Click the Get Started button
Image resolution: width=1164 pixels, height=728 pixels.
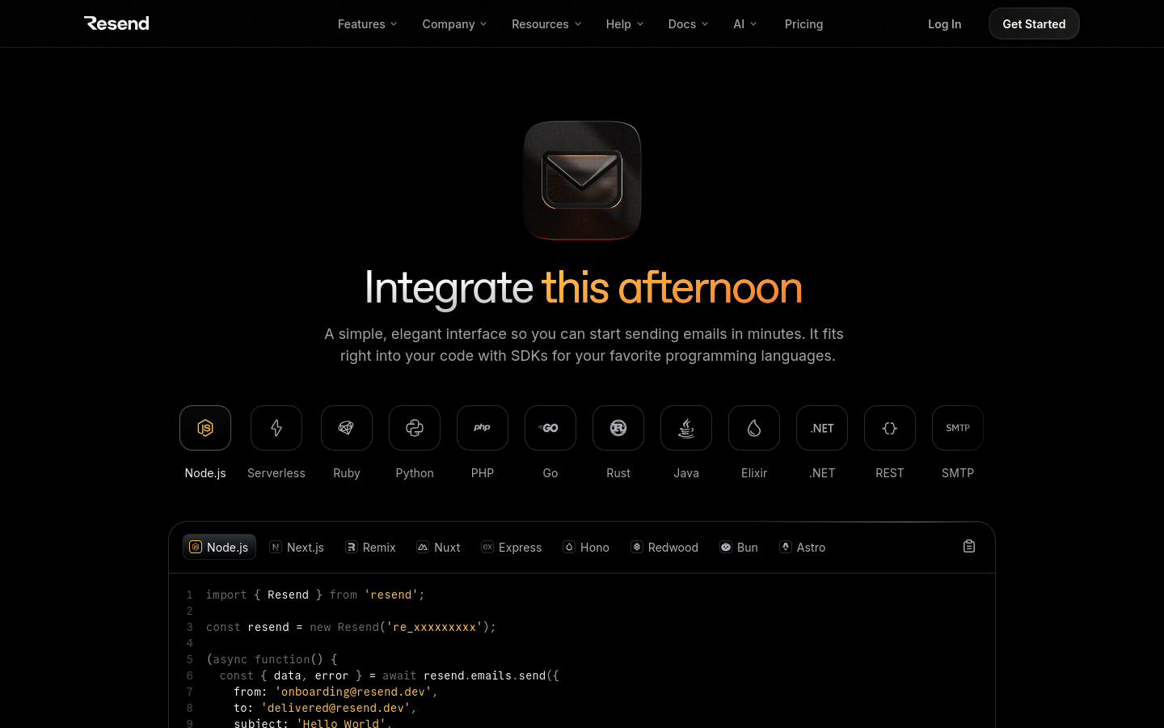[1034, 24]
